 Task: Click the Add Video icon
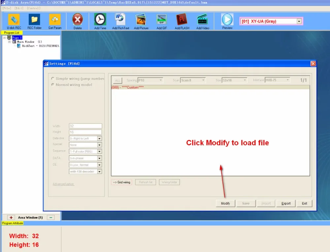click(x=202, y=19)
